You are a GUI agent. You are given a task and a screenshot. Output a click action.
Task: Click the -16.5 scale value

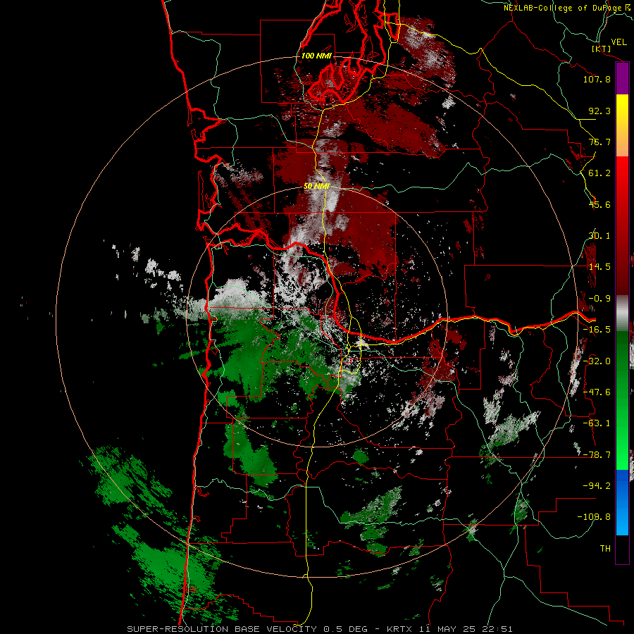point(597,330)
